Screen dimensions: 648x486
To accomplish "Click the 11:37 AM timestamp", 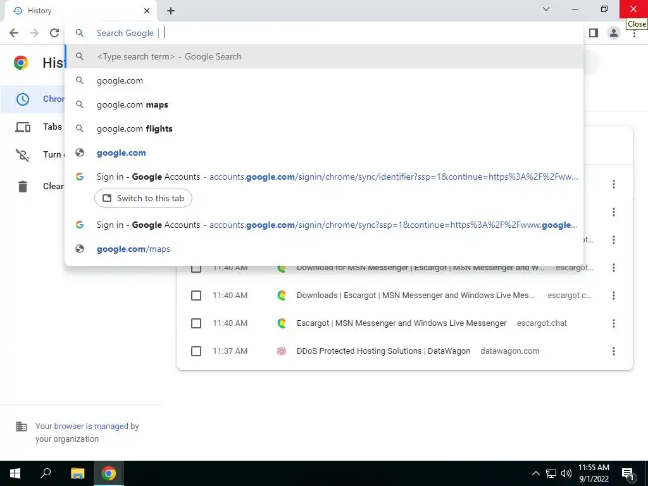I will [230, 351].
